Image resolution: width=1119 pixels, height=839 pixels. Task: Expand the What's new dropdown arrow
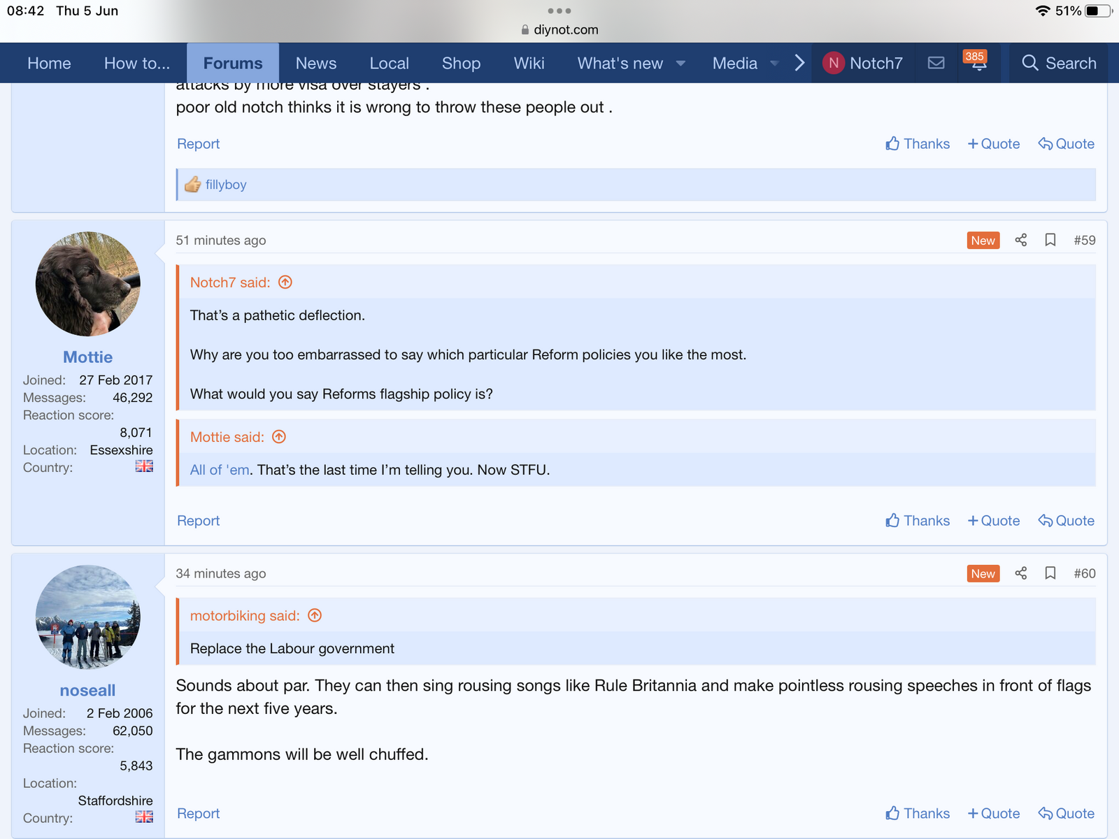pyautogui.click(x=680, y=64)
